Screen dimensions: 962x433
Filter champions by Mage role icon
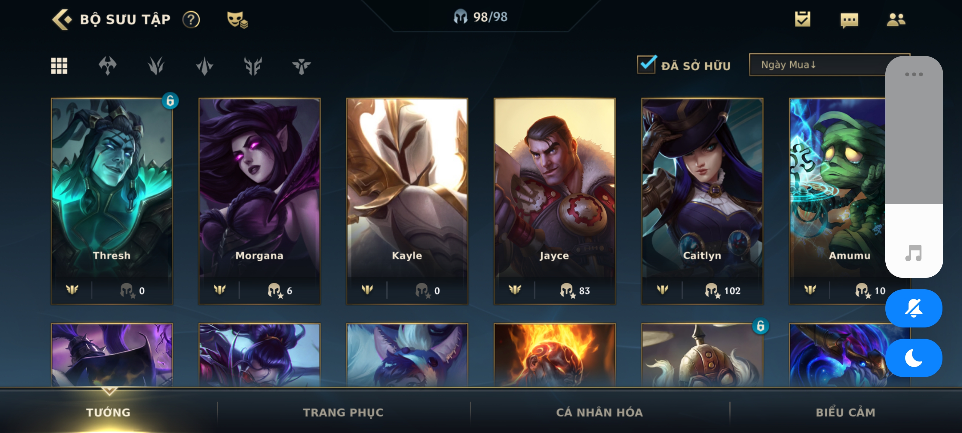pyautogui.click(x=156, y=66)
